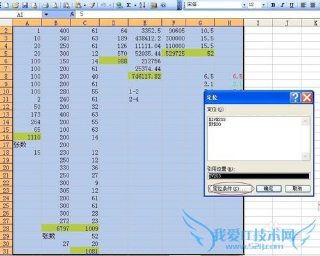Click the blue Help question icon in toolbar
The width and height of the screenshot is (320, 256).
(163, 5)
